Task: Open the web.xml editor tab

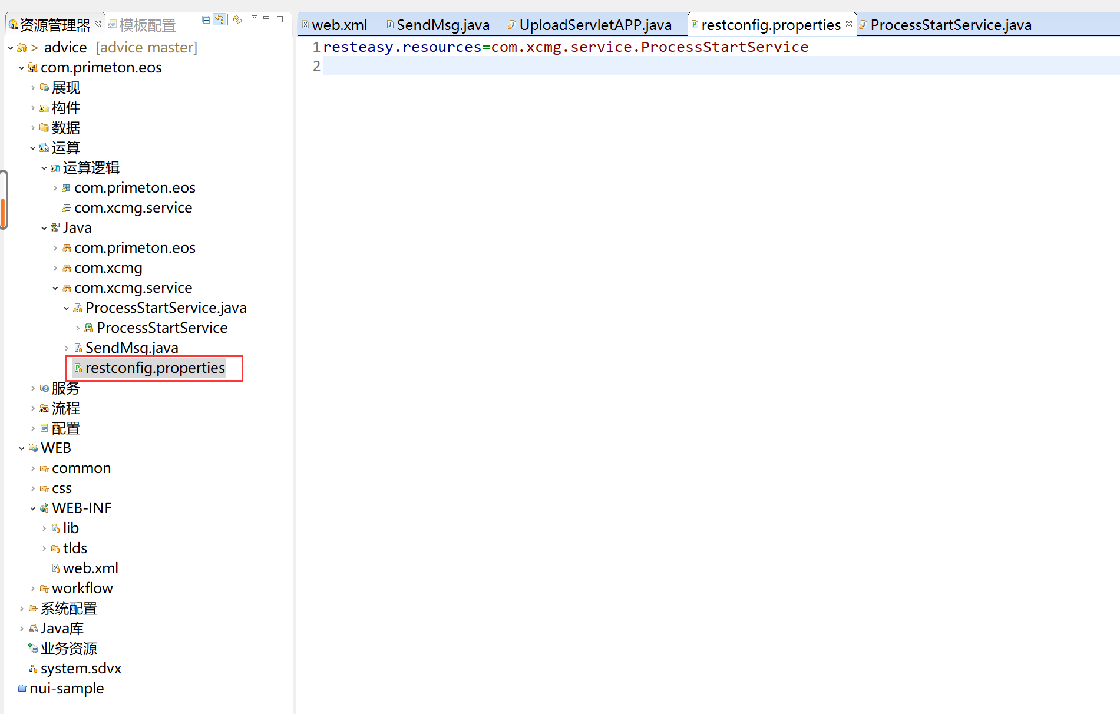Action: coord(334,25)
